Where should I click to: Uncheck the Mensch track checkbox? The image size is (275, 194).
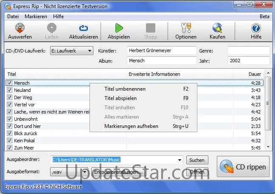9,83
